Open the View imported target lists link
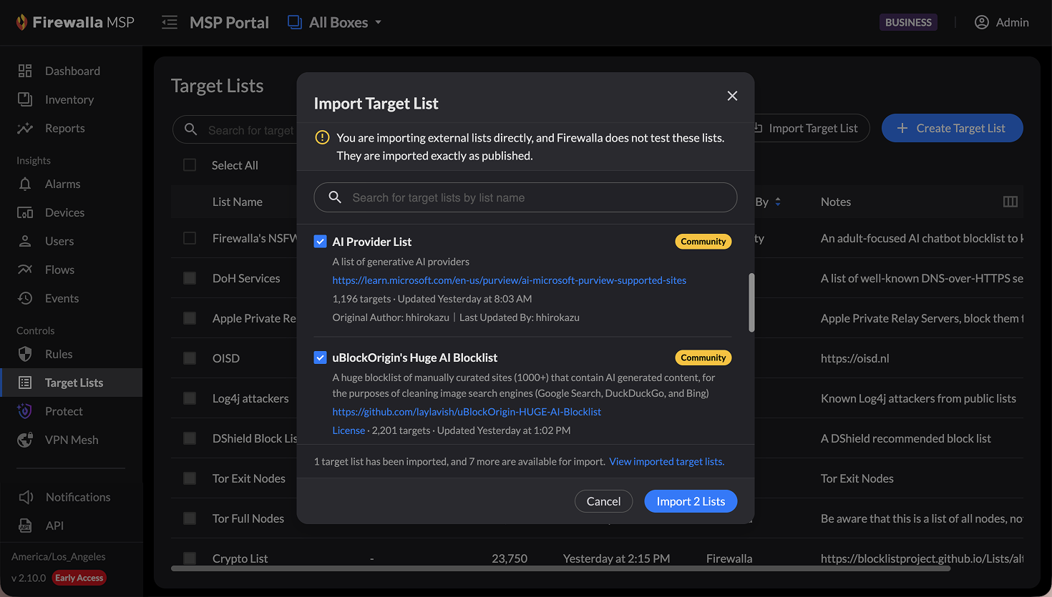This screenshot has height=597, width=1052. click(666, 462)
